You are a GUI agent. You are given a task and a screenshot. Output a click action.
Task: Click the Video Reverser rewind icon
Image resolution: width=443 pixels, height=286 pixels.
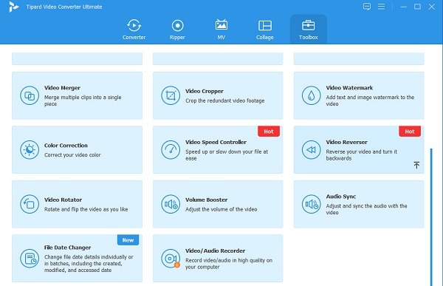[311, 150]
